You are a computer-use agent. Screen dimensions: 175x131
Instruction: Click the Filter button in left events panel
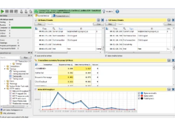pos(40,24)
